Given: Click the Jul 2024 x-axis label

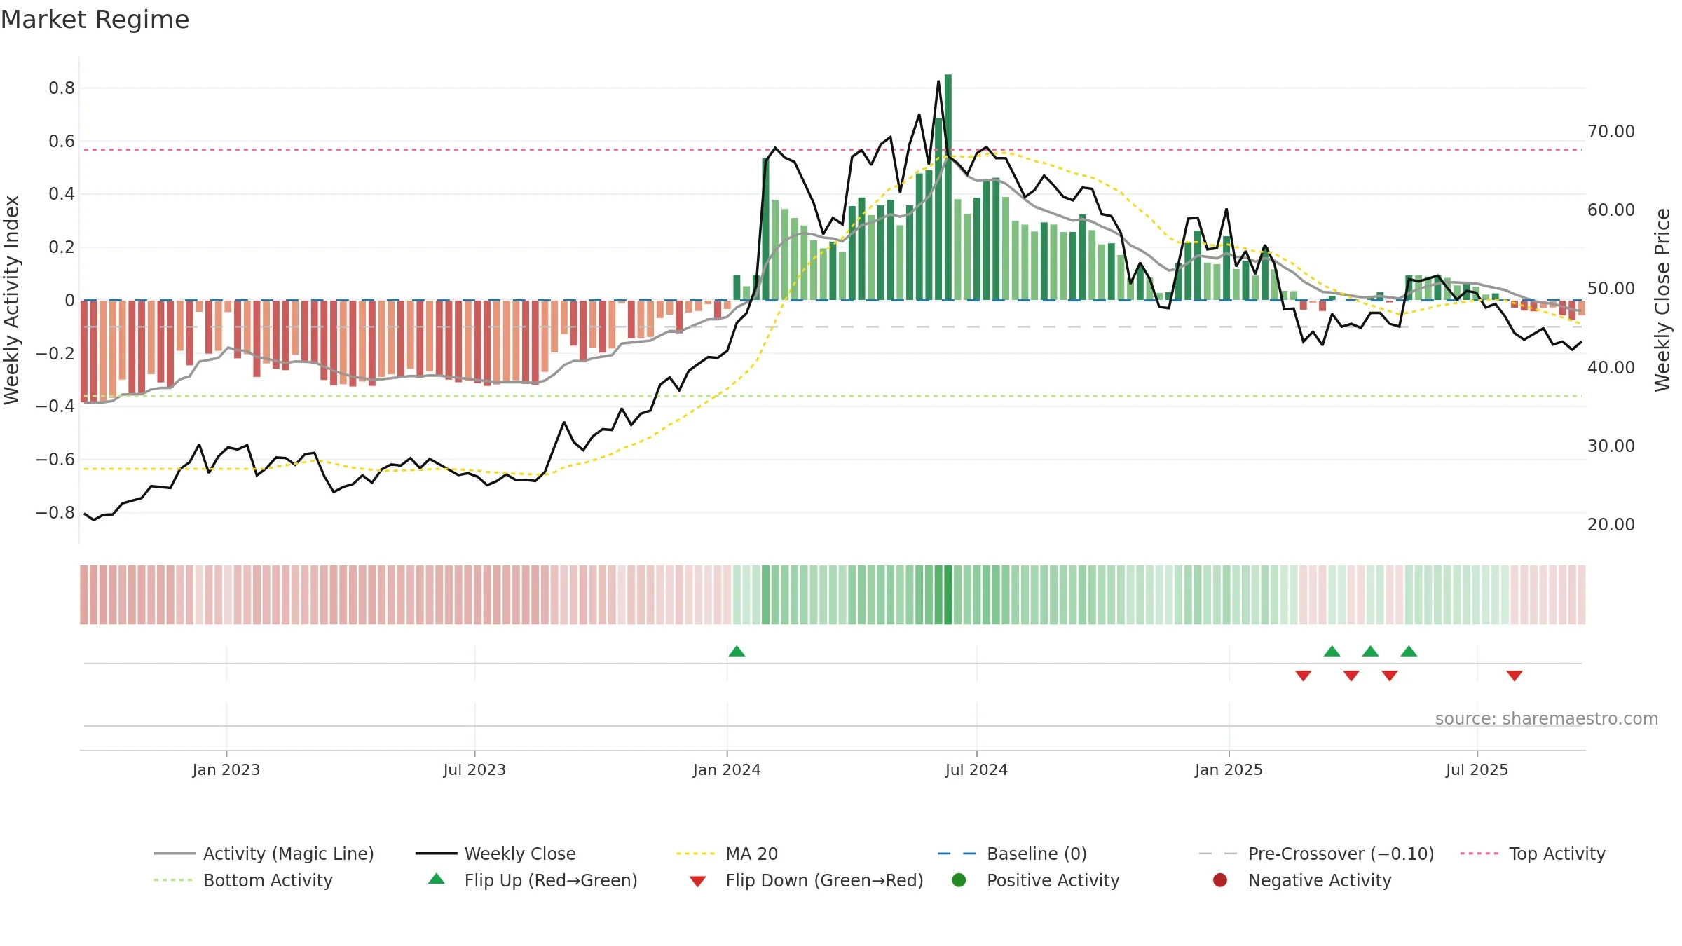Looking at the screenshot, I should point(976,769).
